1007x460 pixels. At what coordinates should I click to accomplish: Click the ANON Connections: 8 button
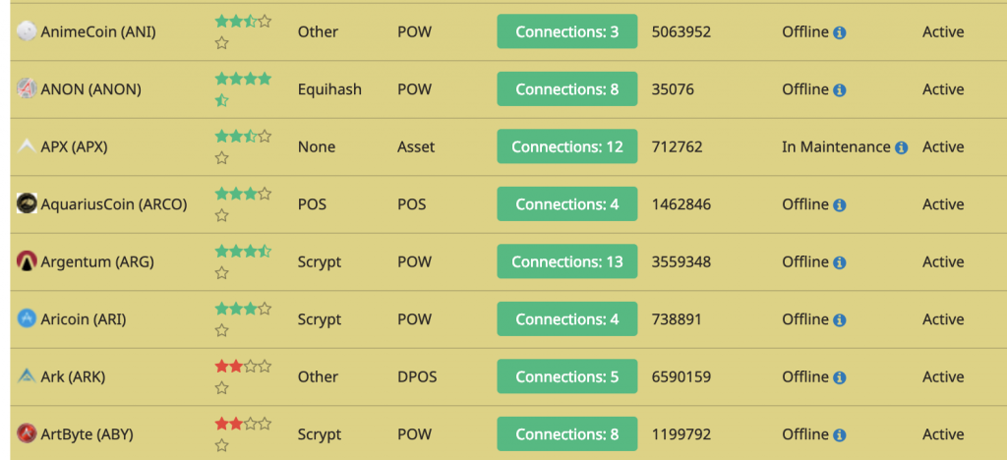tap(567, 89)
